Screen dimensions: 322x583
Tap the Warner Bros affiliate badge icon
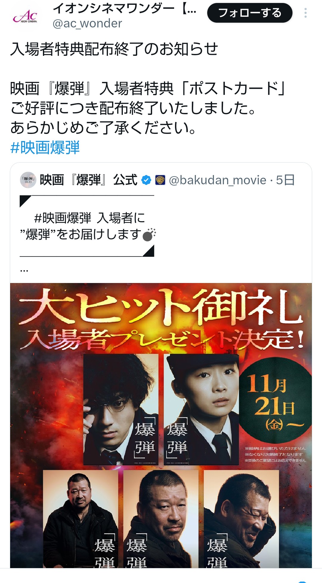tap(160, 180)
